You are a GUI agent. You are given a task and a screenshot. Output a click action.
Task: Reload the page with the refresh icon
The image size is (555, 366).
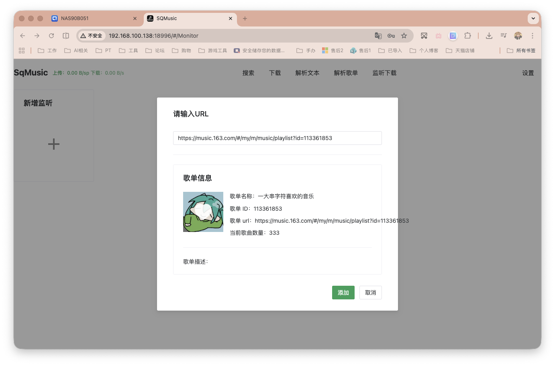51,36
